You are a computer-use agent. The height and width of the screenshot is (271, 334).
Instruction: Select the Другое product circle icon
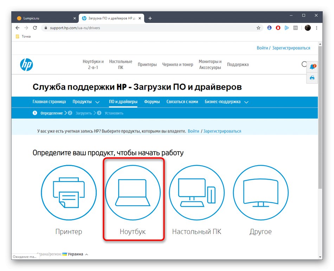(x=261, y=193)
